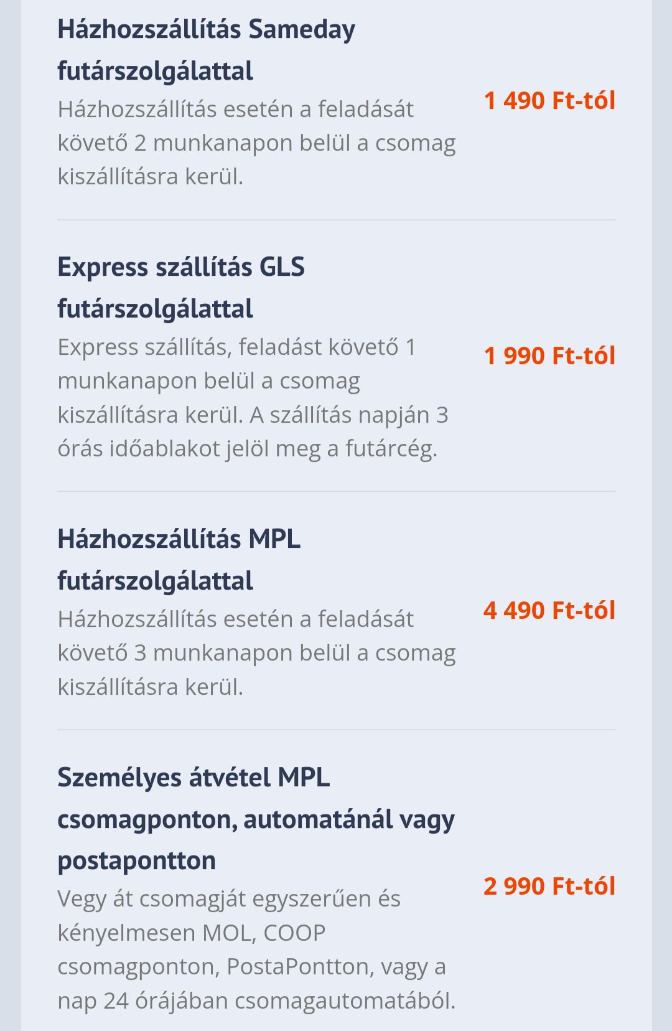This screenshot has width=672, height=1031.
Task: Tap the GLS express delivery description paragraph
Action: coord(253,397)
